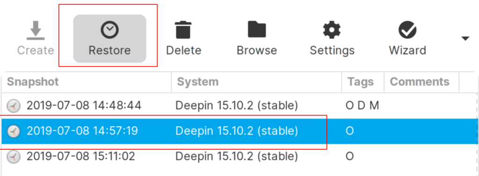Image resolution: width=479 pixels, height=176 pixels.
Task: Click the Tags column header
Action: point(361,82)
